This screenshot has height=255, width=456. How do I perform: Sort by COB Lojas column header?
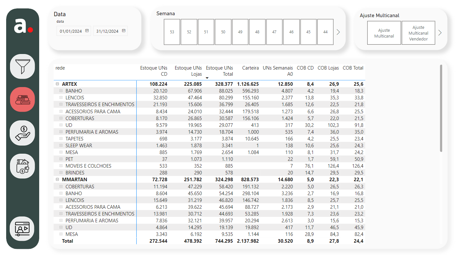[328, 68]
